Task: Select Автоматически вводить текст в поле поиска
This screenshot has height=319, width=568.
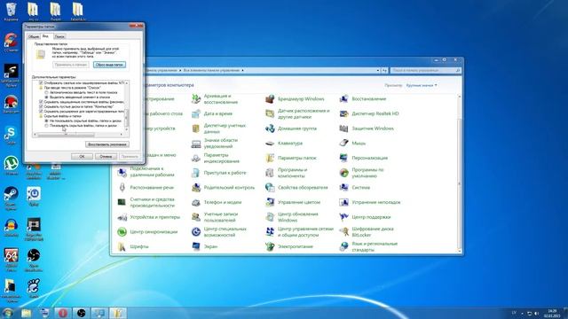Action: pyautogui.click(x=46, y=92)
